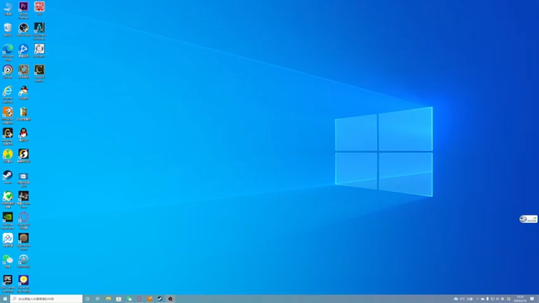Open the Windows Start menu
Viewport: 539px width, 303px height.
click(x=5, y=299)
